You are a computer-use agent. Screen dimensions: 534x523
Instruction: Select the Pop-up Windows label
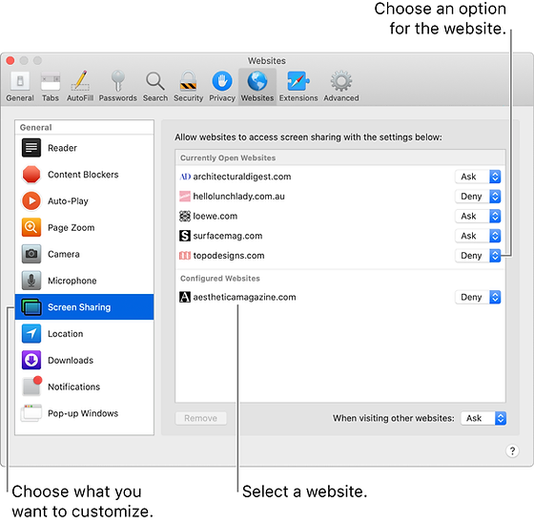tap(83, 413)
